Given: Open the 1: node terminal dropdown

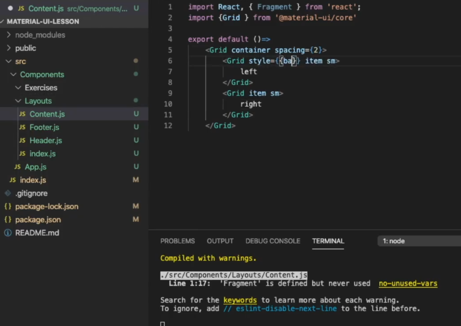Looking at the screenshot, I should tap(394, 241).
